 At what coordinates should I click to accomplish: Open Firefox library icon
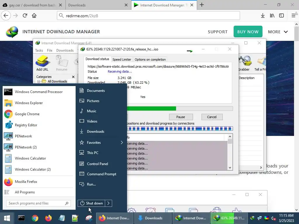point(272,16)
